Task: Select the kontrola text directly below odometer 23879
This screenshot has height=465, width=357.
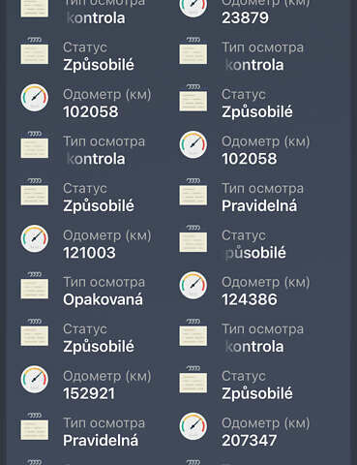Action: tap(254, 65)
